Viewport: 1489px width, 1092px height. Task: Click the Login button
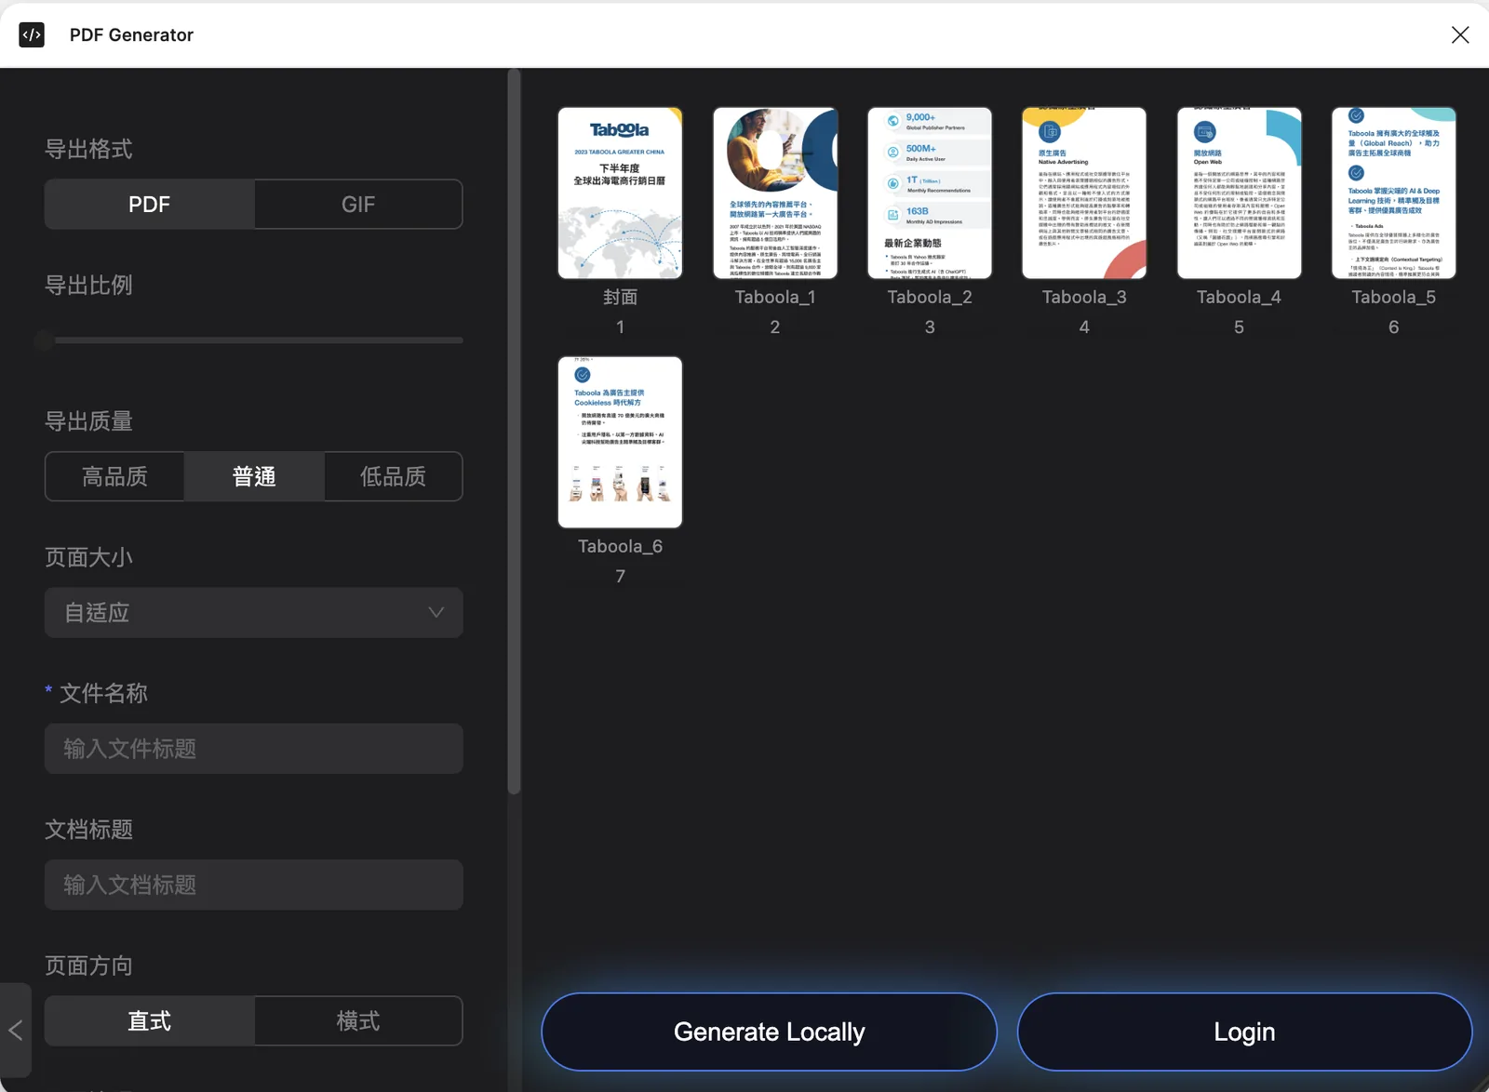coord(1244,1032)
